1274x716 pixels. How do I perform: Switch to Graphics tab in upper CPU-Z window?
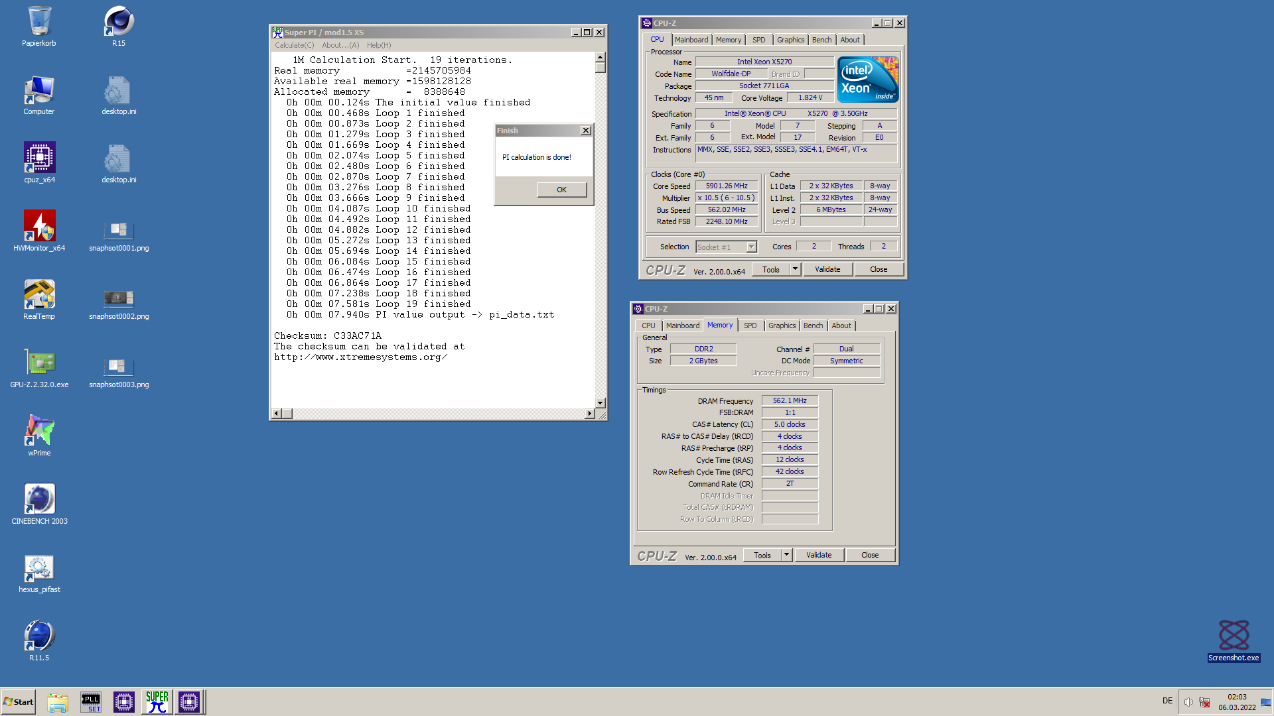[791, 40]
